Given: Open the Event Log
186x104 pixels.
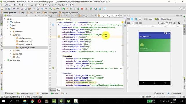Looking at the screenshot, I should coord(159,94).
